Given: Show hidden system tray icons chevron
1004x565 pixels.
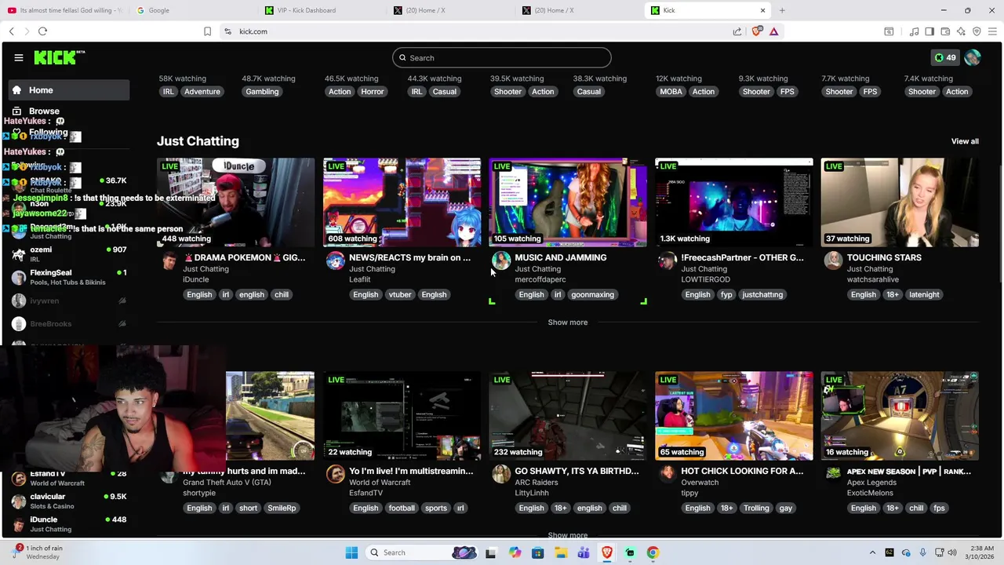Looking at the screenshot, I should pyautogui.click(x=872, y=552).
